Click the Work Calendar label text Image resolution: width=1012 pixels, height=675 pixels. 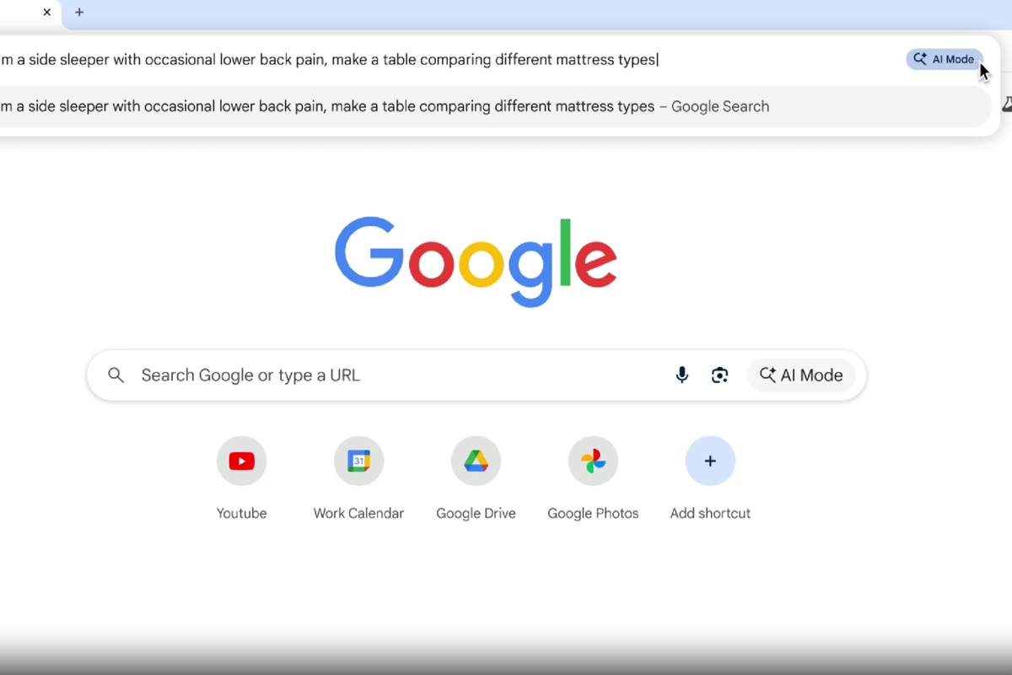click(358, 513)
